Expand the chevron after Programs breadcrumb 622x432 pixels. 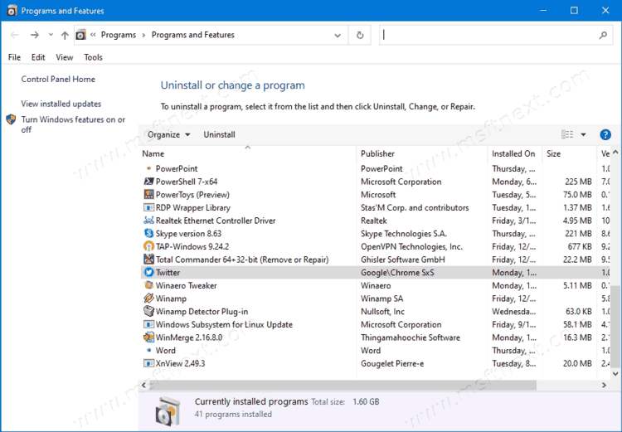pyautogui.click(x=144, y=35)
